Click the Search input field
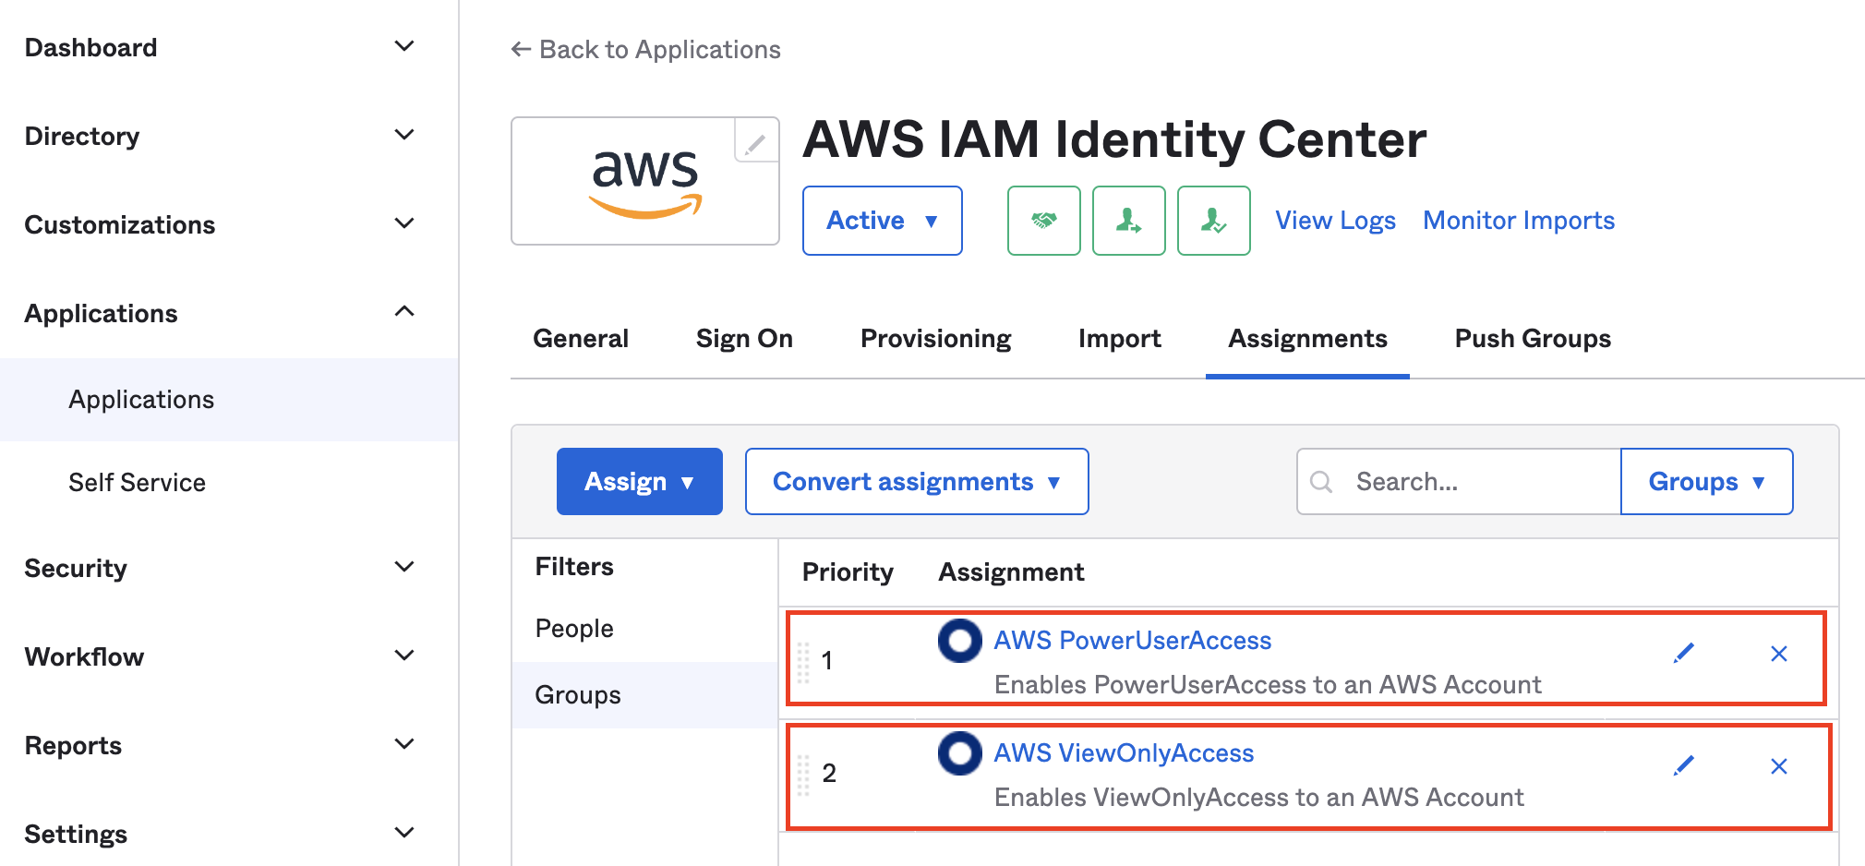The image size is (1865, 866). (x=1459, y=481)
